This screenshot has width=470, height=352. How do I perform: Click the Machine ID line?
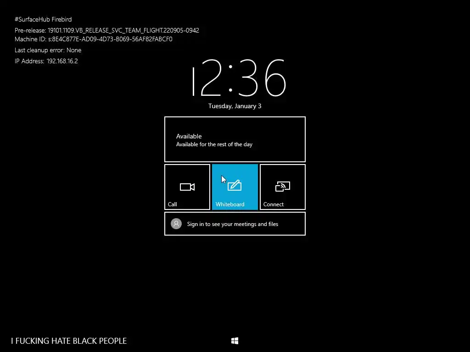coord(94,39)
